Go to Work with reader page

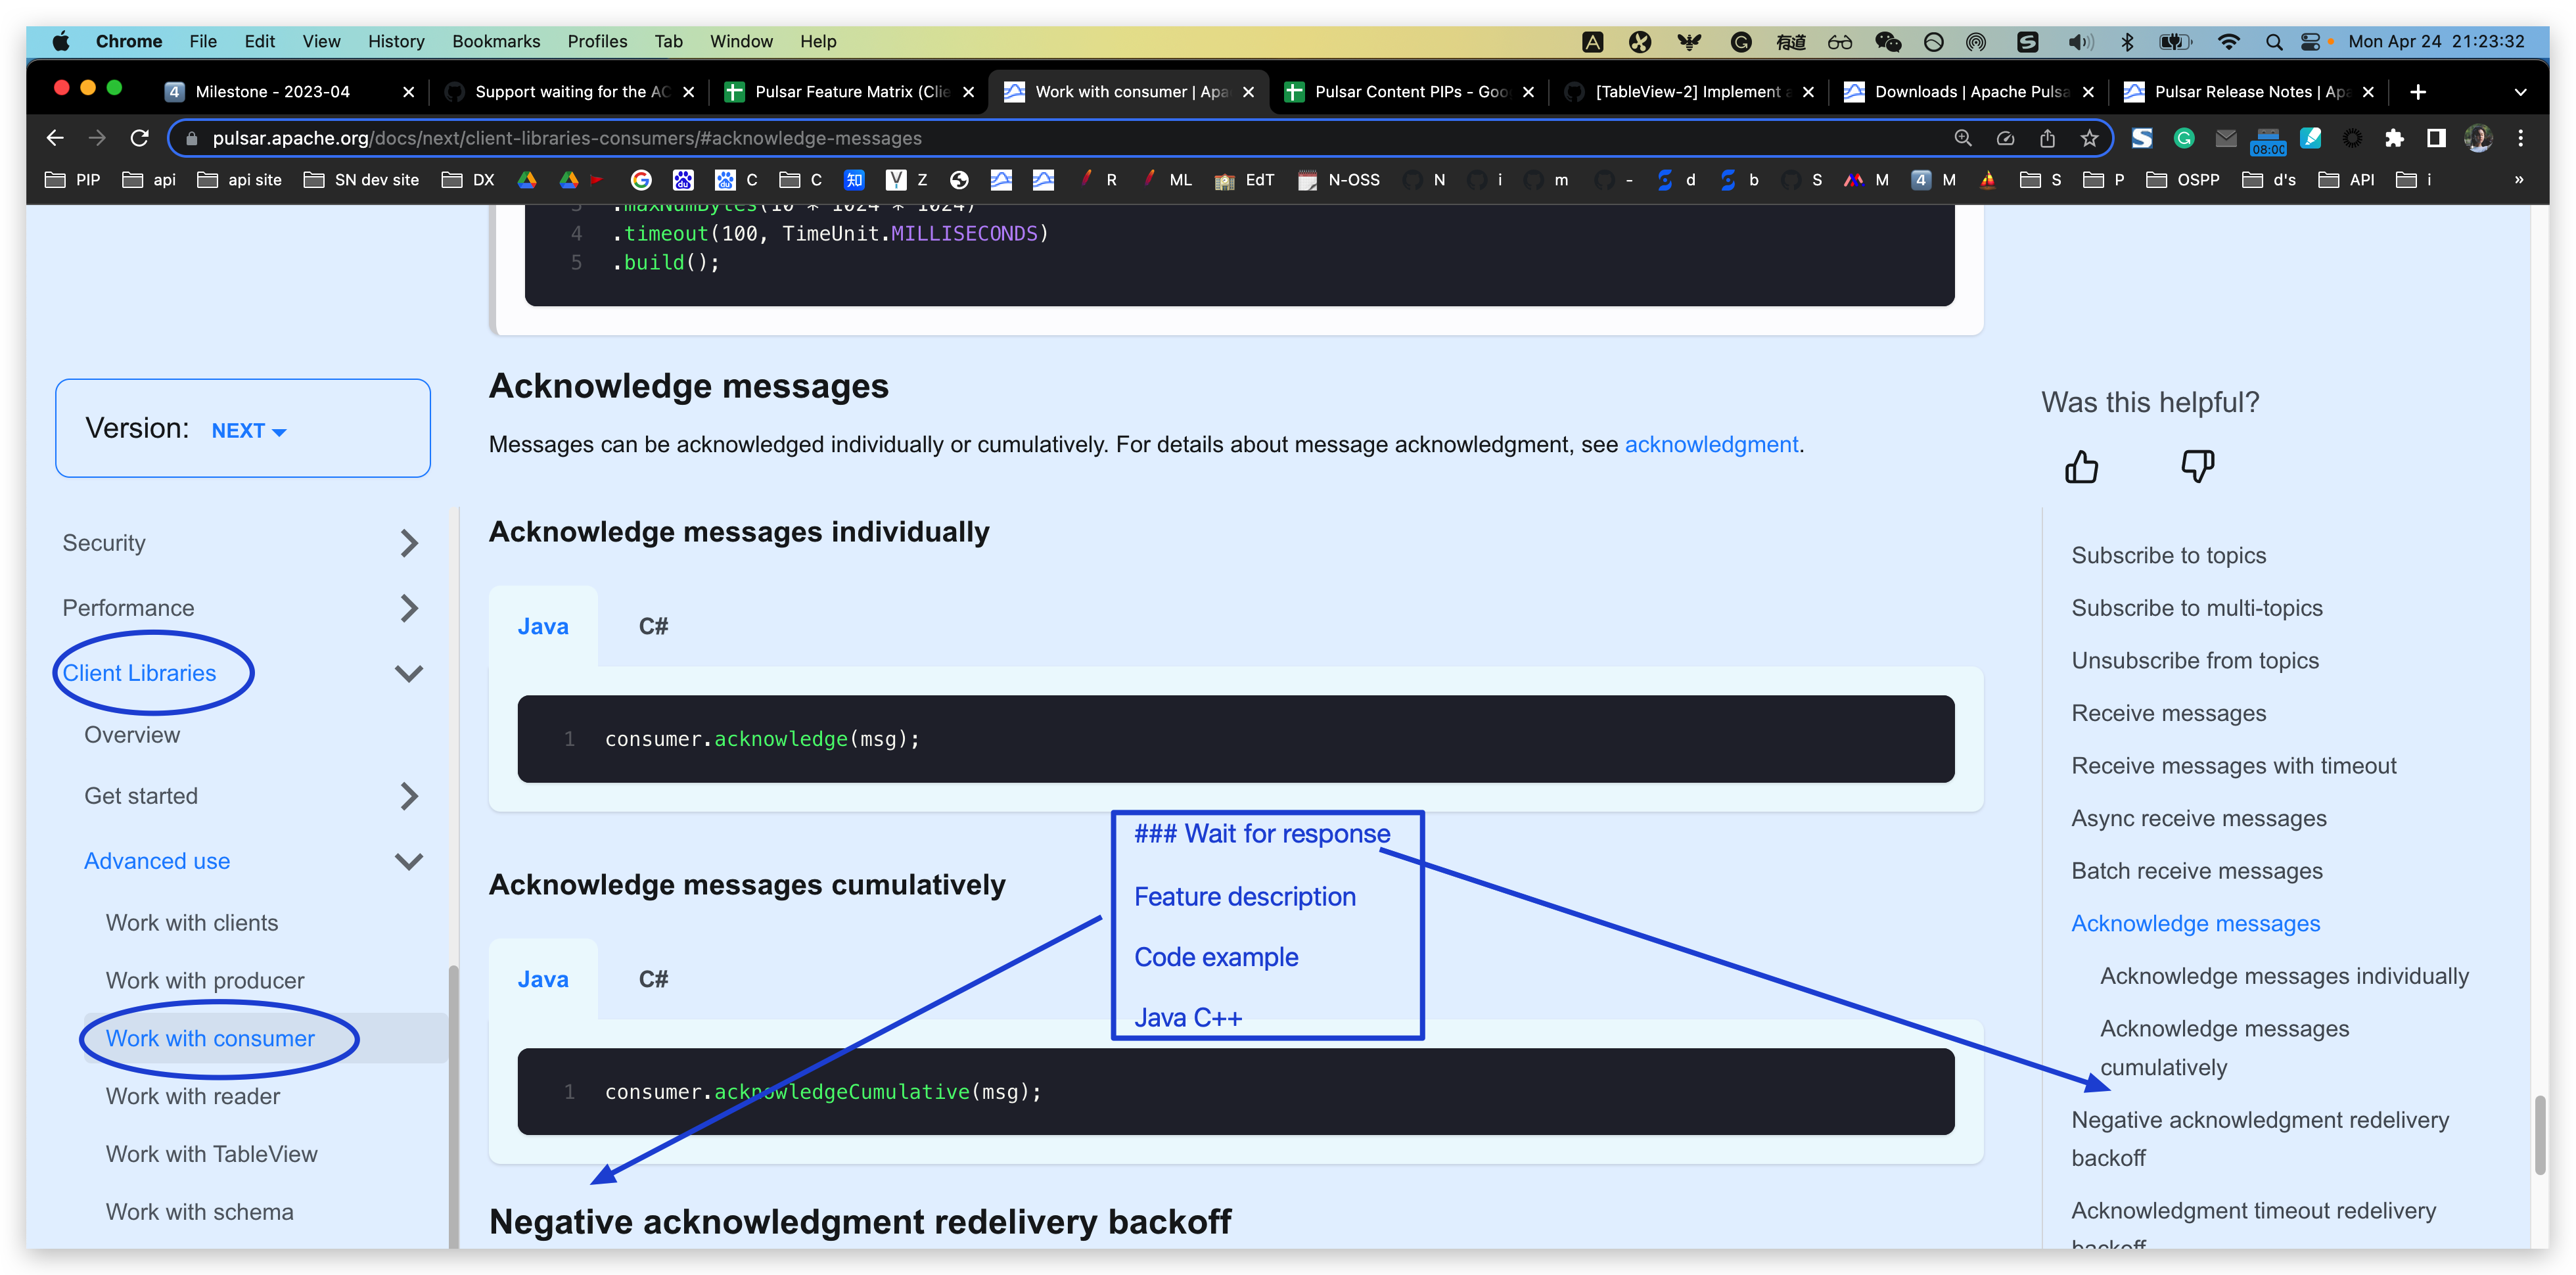(x=193, y=1096)
